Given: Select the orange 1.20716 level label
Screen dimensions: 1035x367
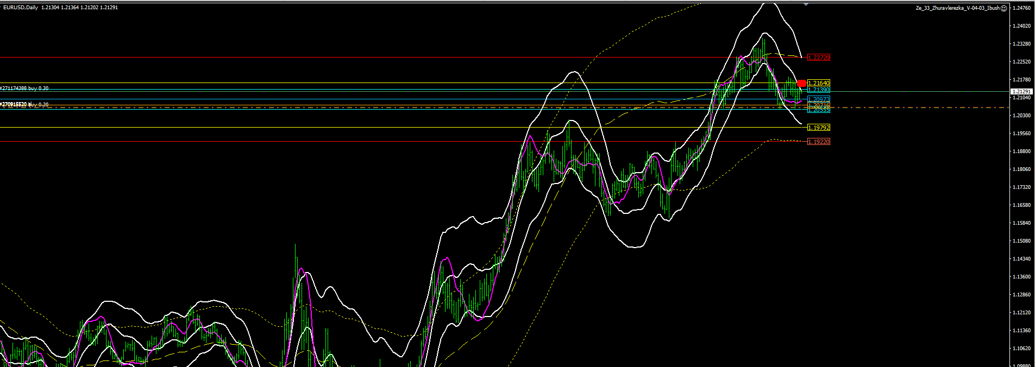Looking at the screenshot, I should point(819,105).
